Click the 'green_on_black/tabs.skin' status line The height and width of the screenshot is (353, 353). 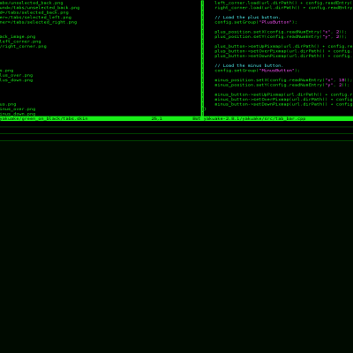tap(44, 118)
